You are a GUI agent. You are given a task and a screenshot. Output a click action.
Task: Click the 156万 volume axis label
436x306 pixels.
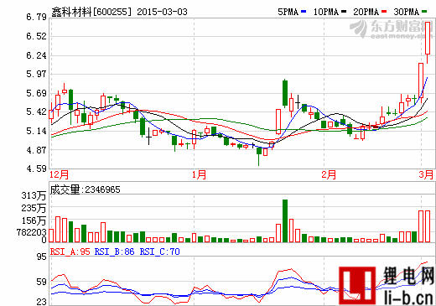(34, 220)
